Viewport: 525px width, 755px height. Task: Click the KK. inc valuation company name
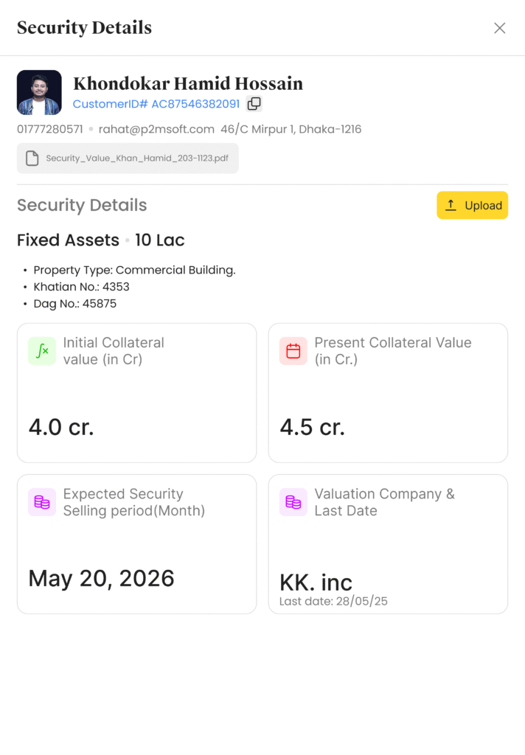(316, 582)
